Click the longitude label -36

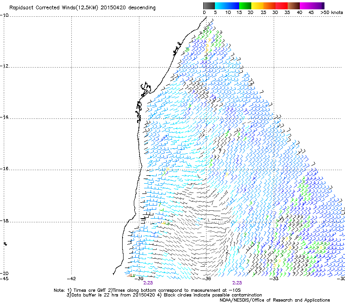(207, 279)
